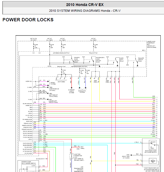Image resolution: width=164 pixels, height=172 pixels.
Task: Select the '2010 SYSTEM WIRING DIAGRAMS Honda - CR-V' subtitle
Action: click(x=85, y=11)
